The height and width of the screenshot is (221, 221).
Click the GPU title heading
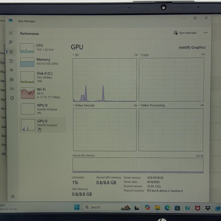click(x=77, y=47)
